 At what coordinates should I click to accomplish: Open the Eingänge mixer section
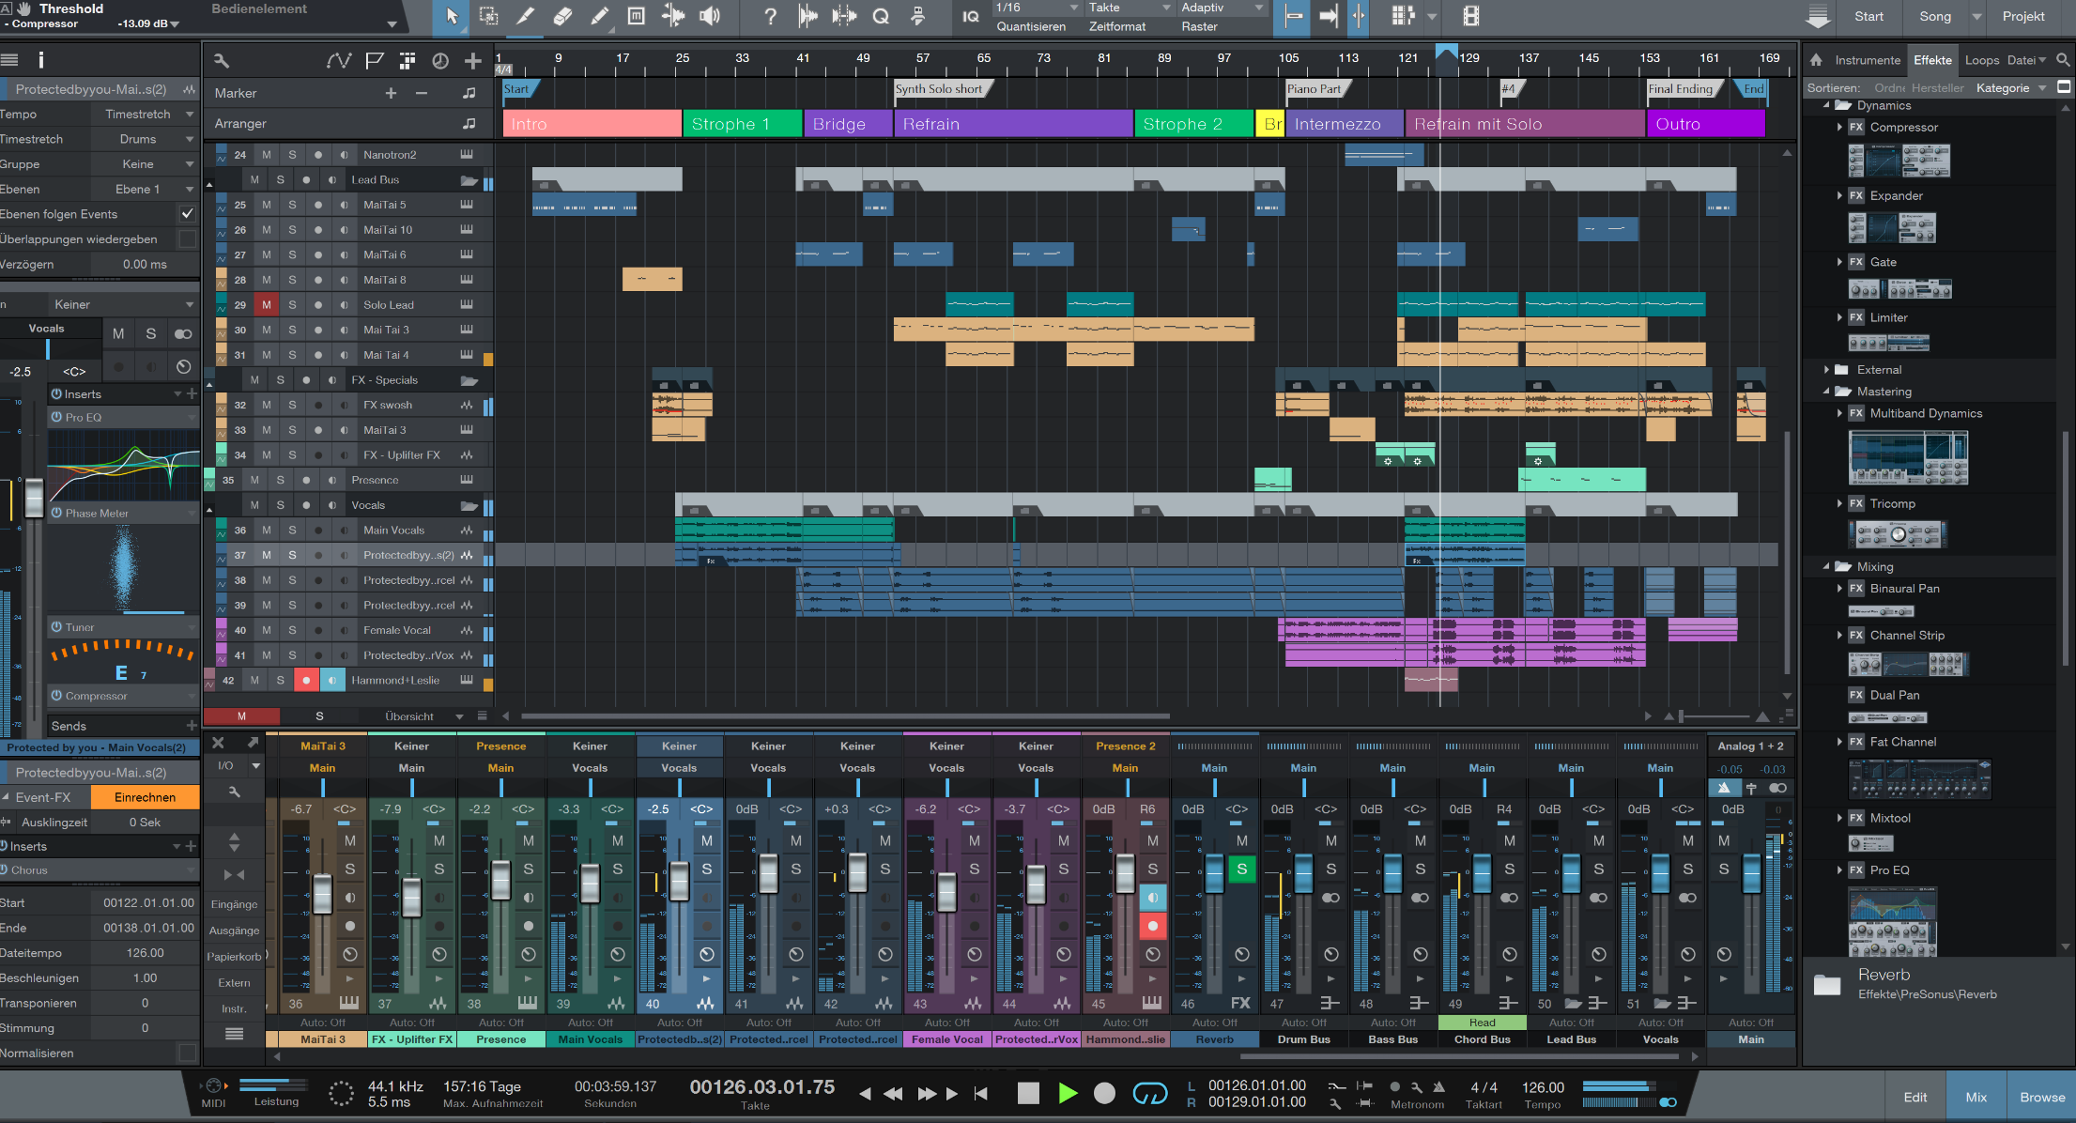coord(234,904)
